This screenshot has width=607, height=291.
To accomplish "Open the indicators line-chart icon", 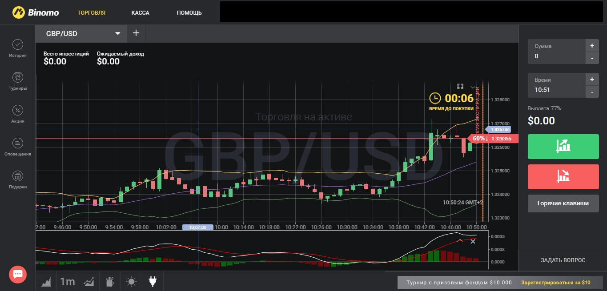I will 88,281.
